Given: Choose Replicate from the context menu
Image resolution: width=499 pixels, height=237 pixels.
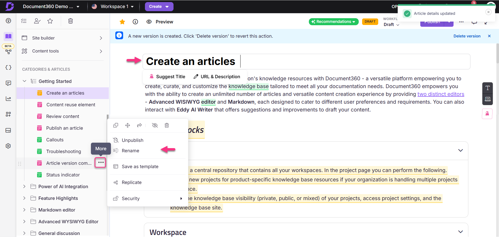Looking at the screenshot, I should click(147, 182).
